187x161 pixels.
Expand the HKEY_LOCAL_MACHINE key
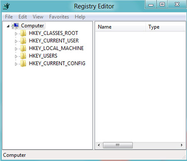click(16, 49)
